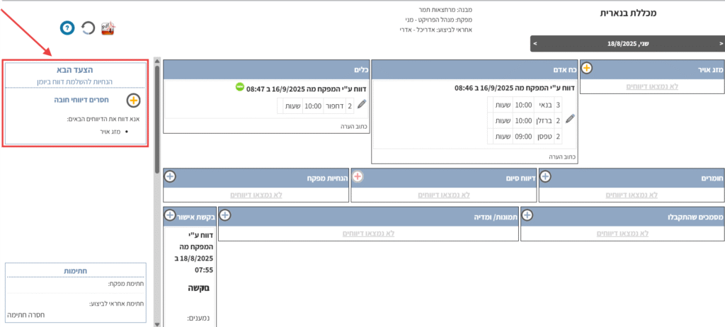This screenshot has height=327, width=725.
Task: Click the right arrow on the date bar
Action: [717, 44]
